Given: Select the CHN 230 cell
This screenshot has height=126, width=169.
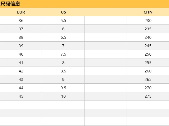Looking at the screenshot, I should [x=148, y=21].
